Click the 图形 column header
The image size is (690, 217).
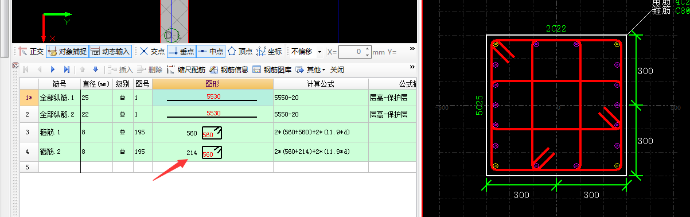212,84
